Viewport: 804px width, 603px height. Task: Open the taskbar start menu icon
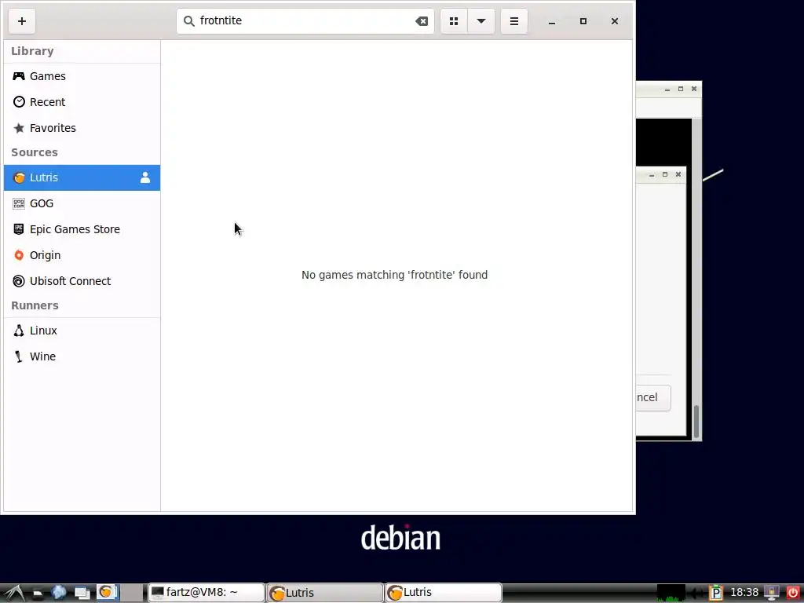14,593
